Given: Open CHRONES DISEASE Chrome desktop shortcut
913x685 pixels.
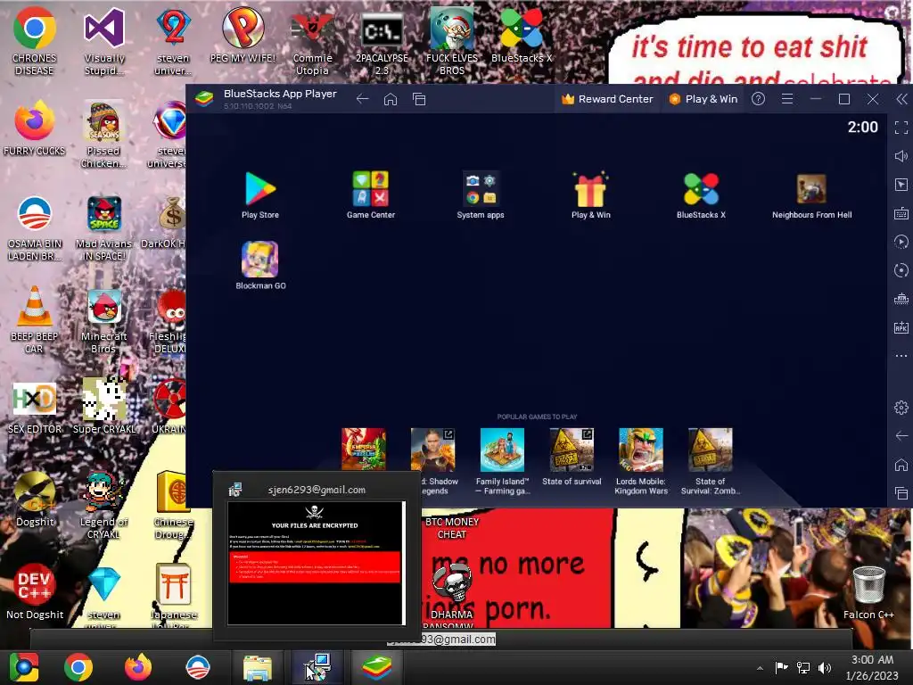Looking at the screenshot, I should pos(35,41).
